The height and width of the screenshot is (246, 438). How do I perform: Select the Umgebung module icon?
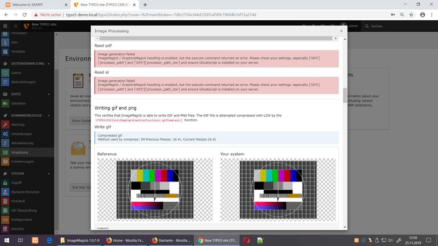5,153
